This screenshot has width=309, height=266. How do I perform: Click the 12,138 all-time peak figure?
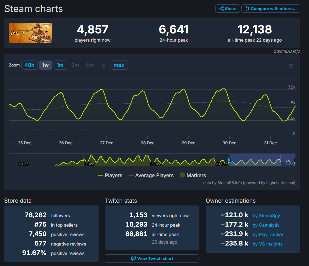tap(255, 30)
